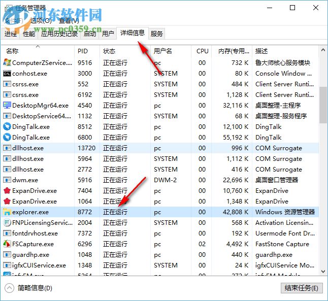Image resolution: width=328 pixels, height=301 pixels.
Task: Open the 启动 tab
Action: coord(90,34)
